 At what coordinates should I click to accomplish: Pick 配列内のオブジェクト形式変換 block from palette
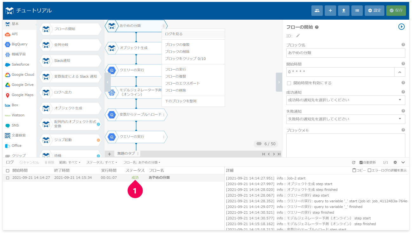pos(70,124)
